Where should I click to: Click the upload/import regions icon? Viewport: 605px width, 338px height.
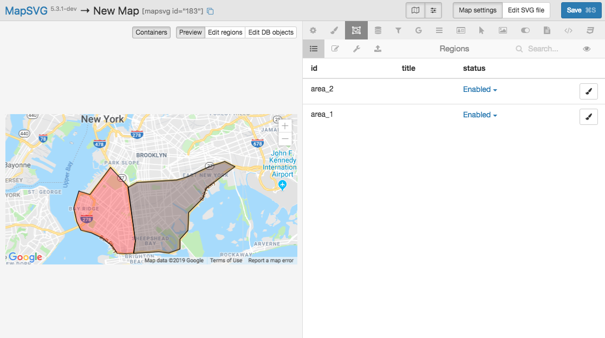[378, 49]
